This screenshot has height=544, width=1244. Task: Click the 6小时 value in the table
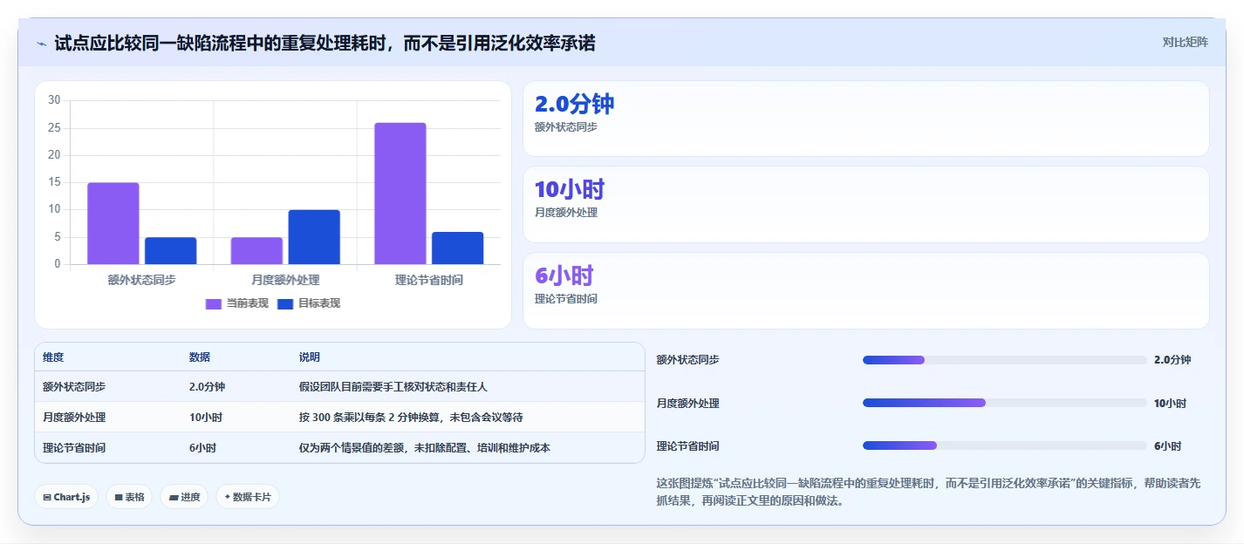[202, 448]
